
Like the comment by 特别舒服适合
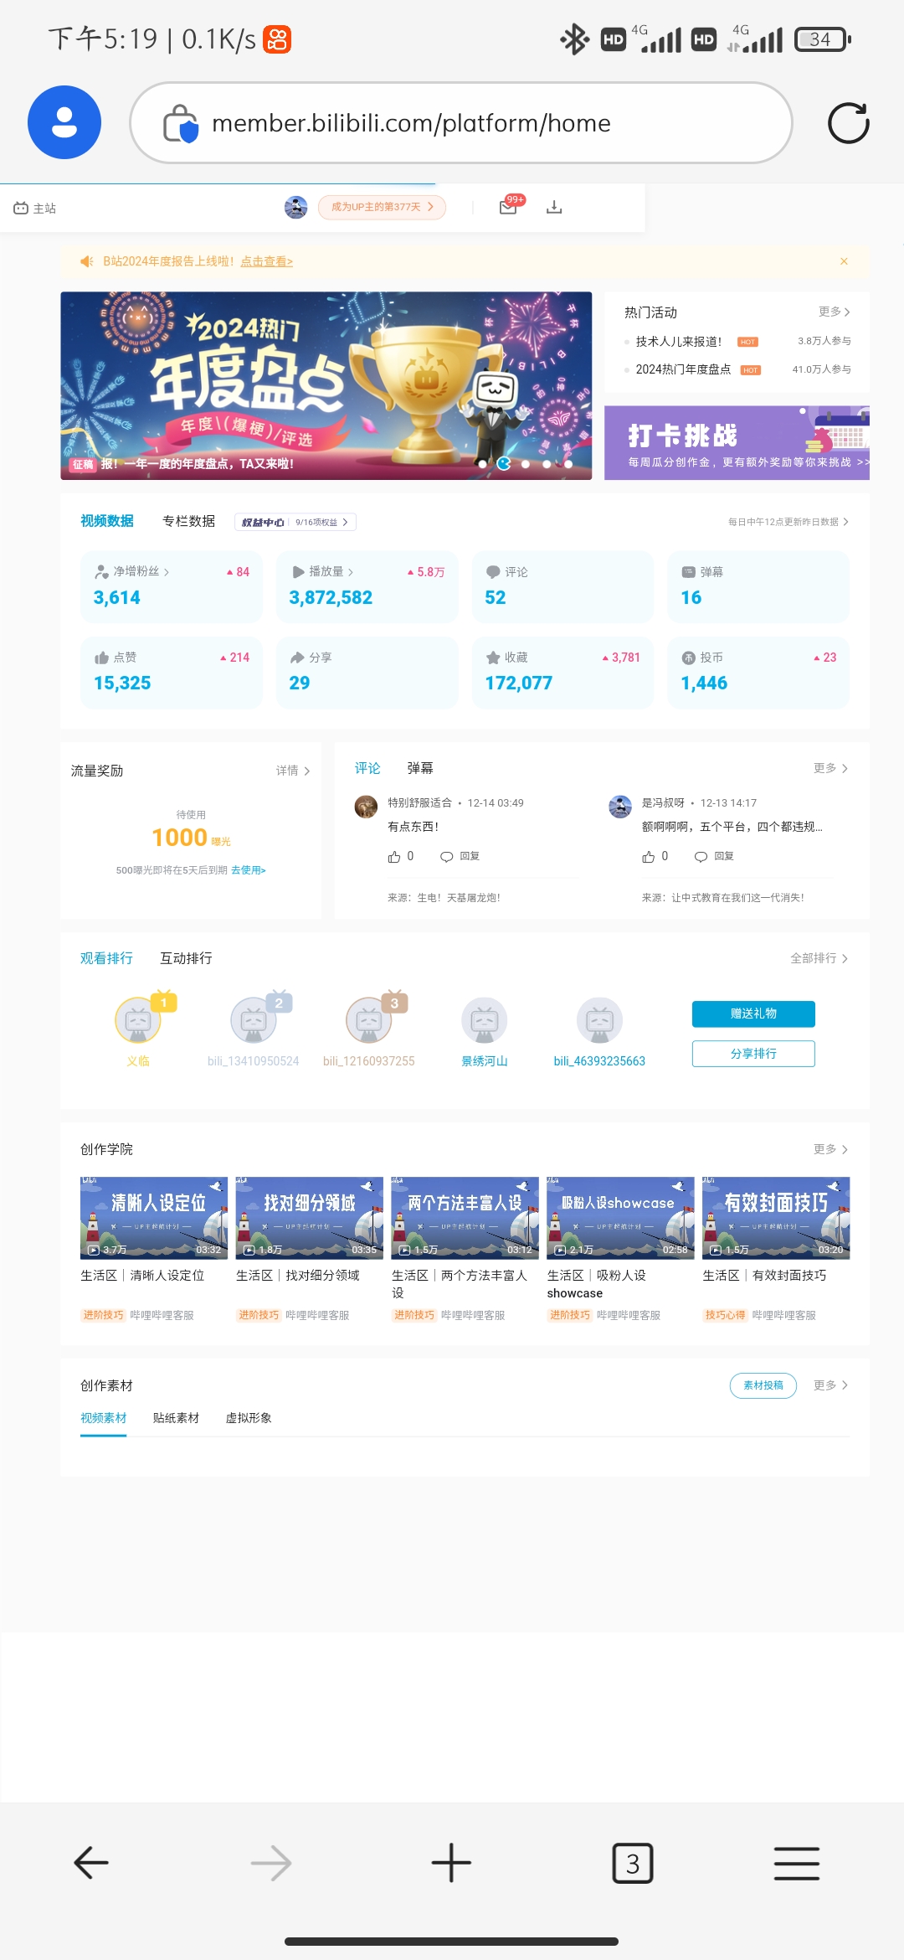(x=395, y=857)
